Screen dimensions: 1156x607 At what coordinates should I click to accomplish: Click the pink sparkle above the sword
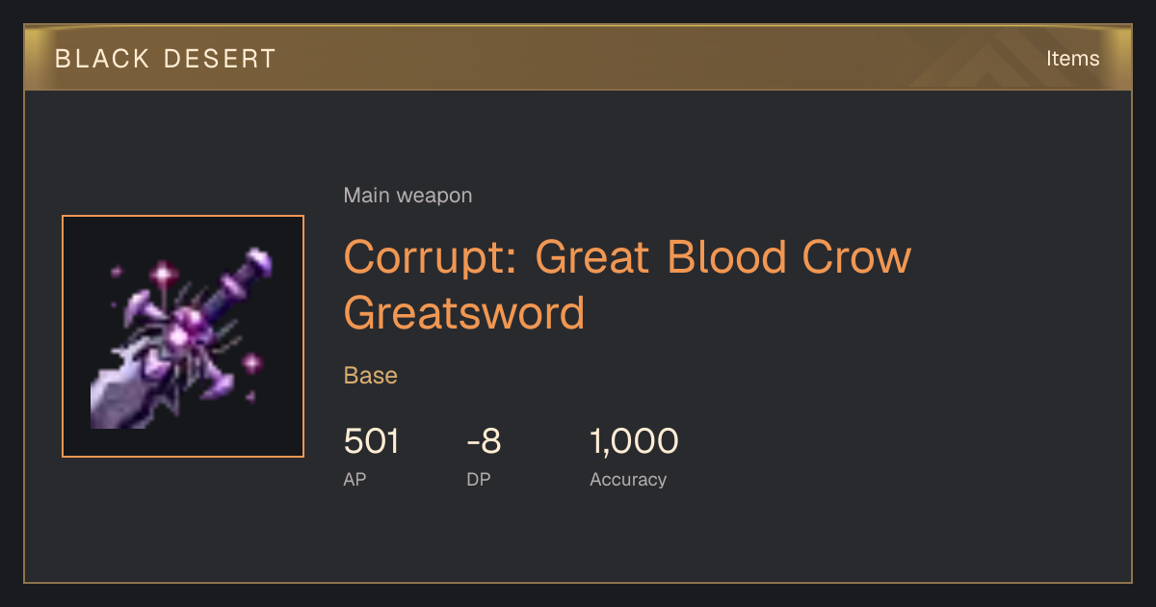coord(163,274)
